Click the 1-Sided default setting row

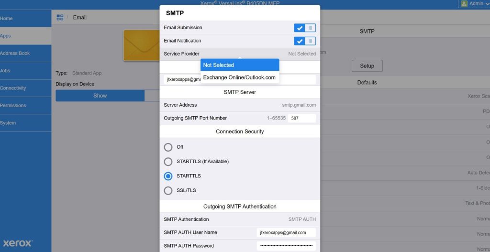(405, 188)
